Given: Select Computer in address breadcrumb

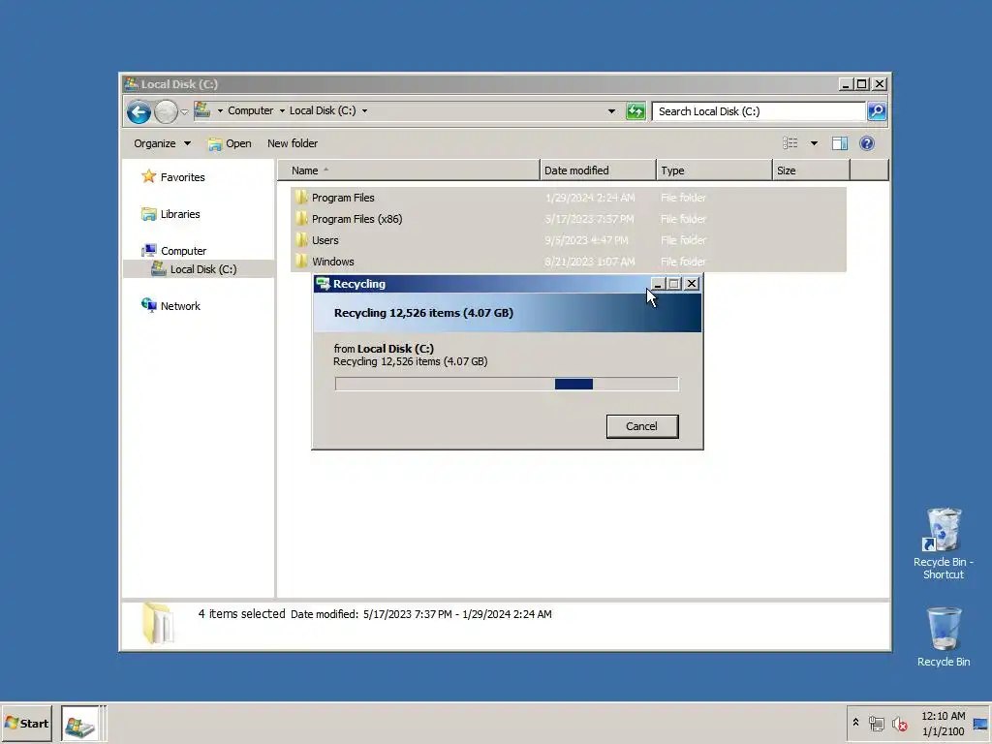Looking at the screenshot, I should [251, 110].
